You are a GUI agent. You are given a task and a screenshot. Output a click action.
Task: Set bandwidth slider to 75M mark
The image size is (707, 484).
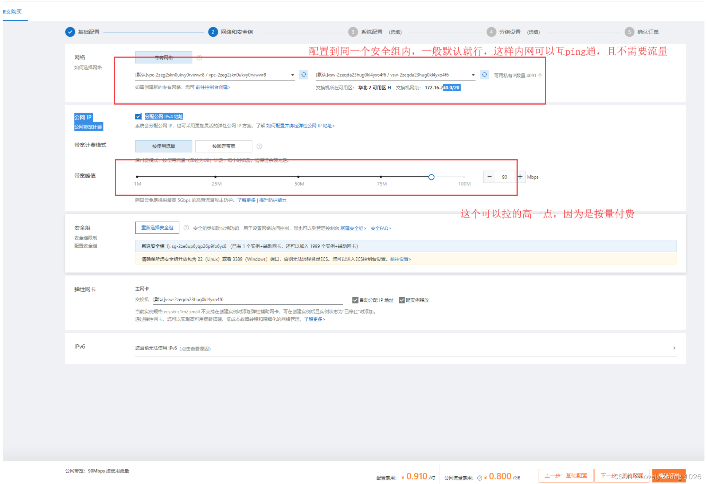pos(381,177)
